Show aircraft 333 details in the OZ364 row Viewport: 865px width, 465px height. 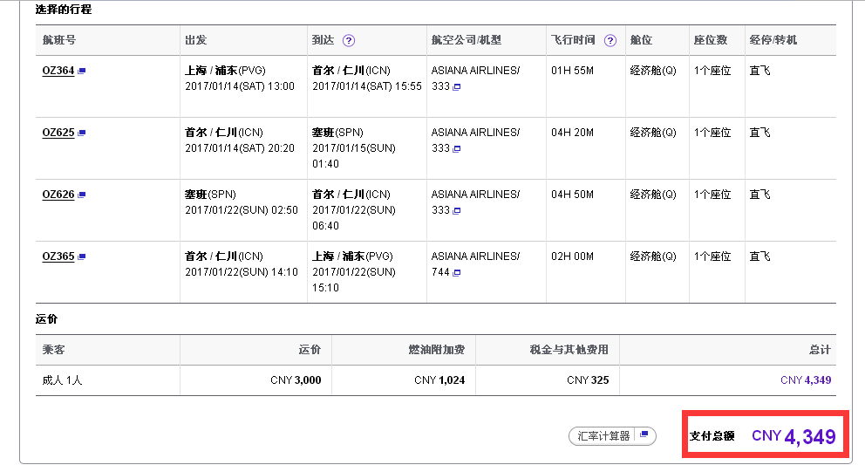[456, 87]
